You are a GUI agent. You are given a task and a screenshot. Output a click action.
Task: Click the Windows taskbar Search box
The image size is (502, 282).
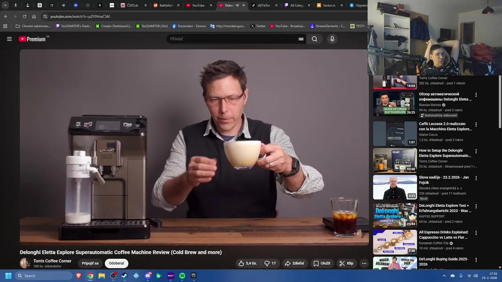tap(44, 276)
